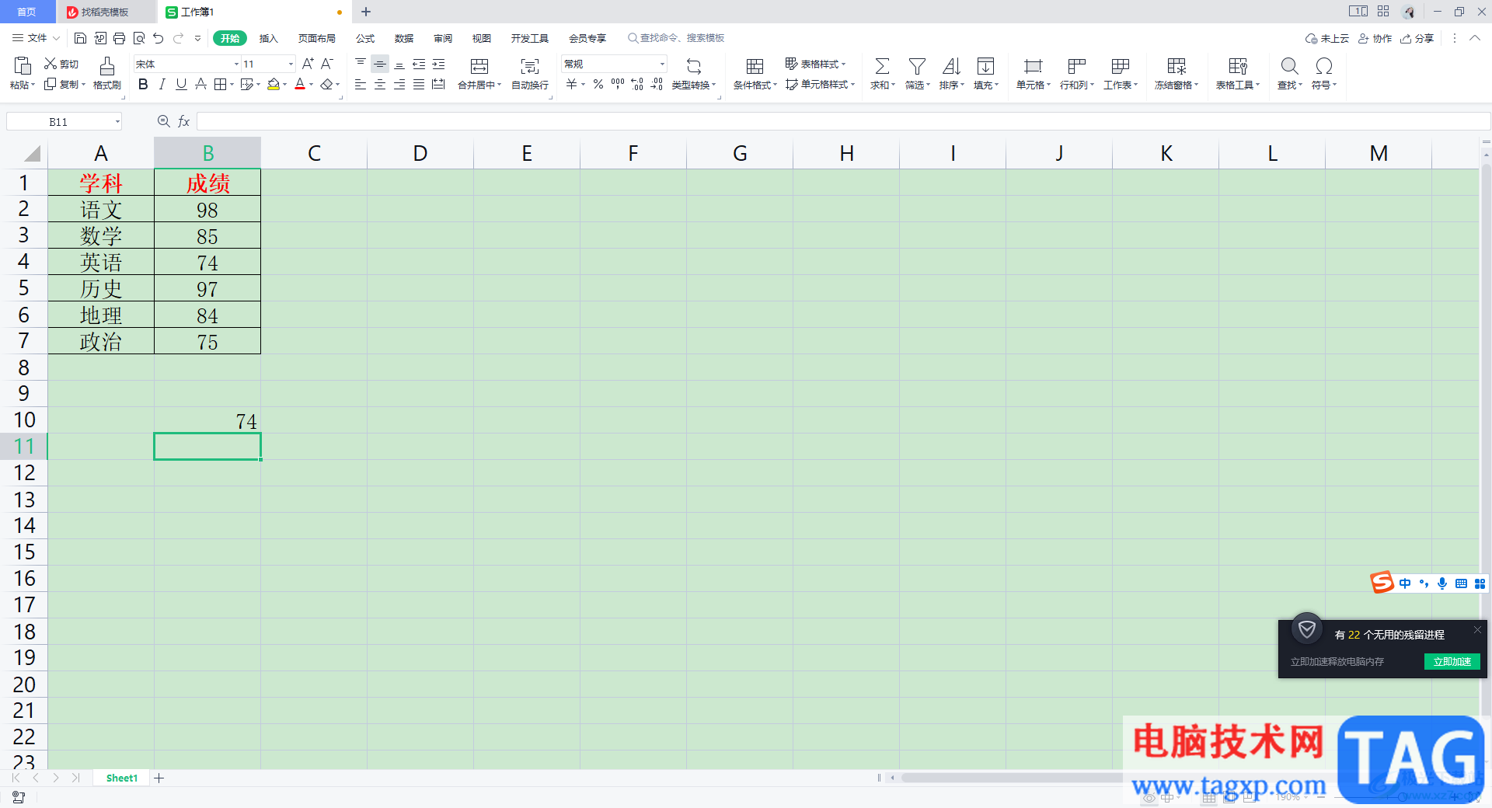Viewport: 1492px width, 808px height.
Task: Open the font size dropdown showing 11
Action: [291, 64]
